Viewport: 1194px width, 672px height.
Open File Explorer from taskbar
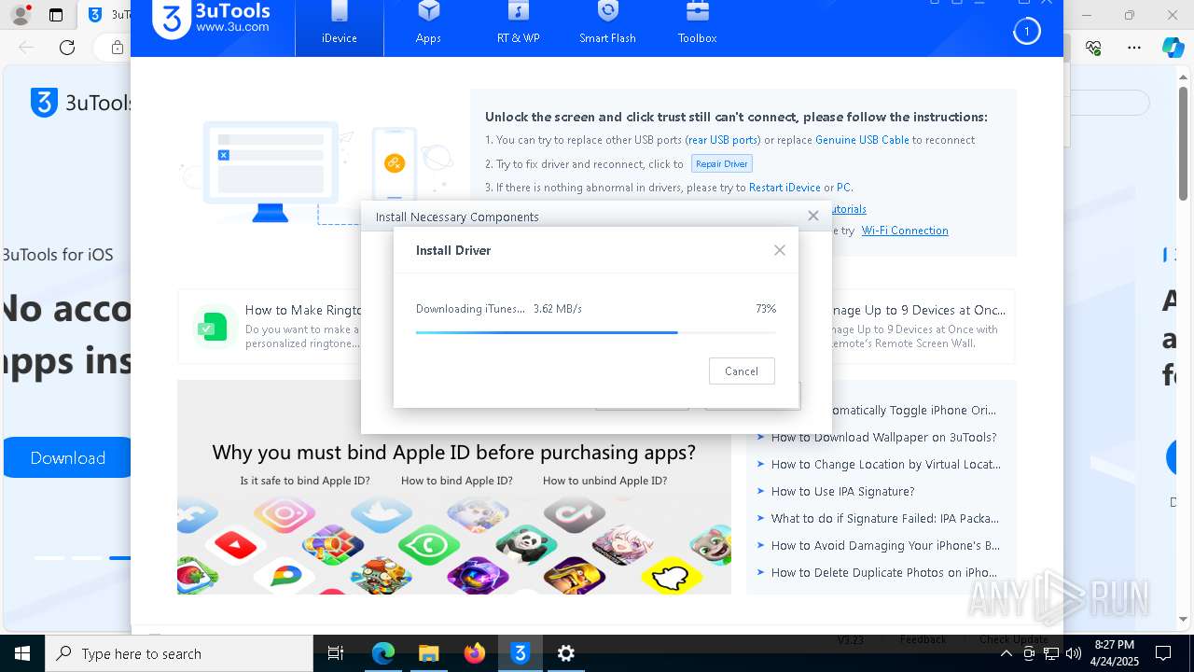click(428, 653)
